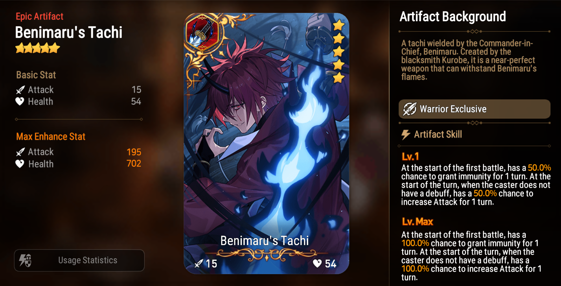
Task: Click the Max Enhance Health heart icon
Action: pos(20,164)
